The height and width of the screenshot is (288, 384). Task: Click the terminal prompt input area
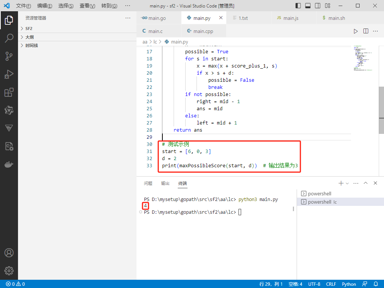click(x=240, y=212)
